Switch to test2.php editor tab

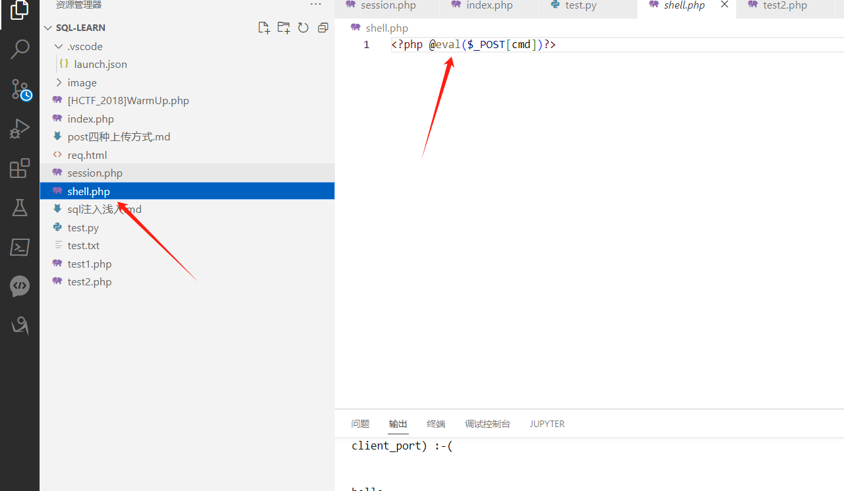coord(785,6)
